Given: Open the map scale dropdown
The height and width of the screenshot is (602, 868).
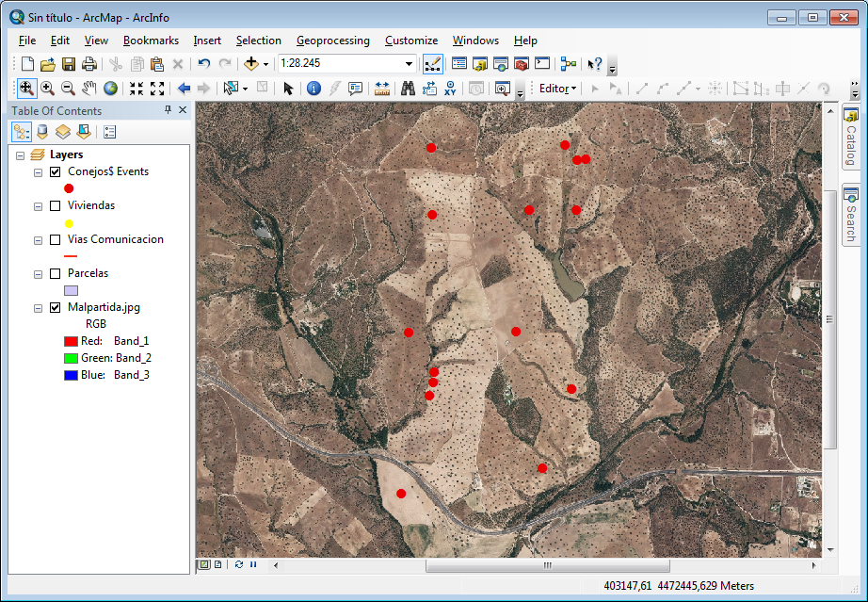Looking at the screenshot, I should (x=409, y=64).
